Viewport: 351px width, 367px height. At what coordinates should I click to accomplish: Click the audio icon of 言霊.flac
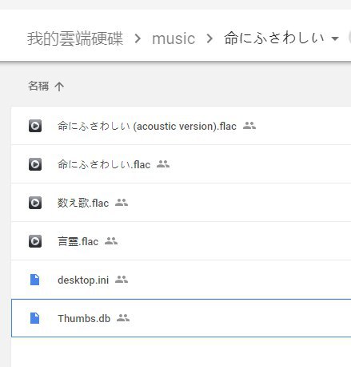click(35, 241)
